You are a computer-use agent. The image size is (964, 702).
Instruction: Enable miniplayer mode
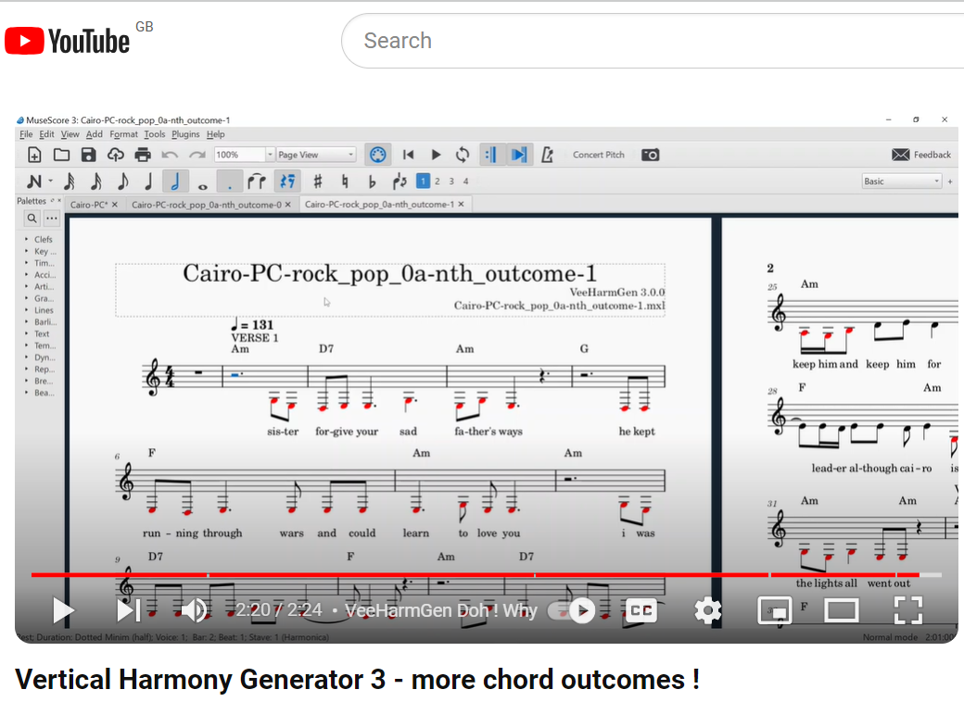(775, 610)
